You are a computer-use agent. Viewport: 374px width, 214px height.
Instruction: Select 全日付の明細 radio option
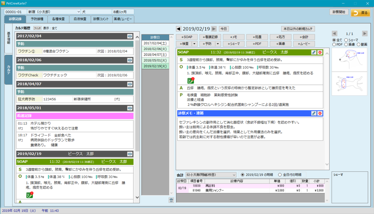tap(280, 175)
